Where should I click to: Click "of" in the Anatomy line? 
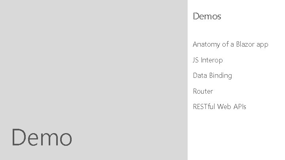click(x=225, y=44)
